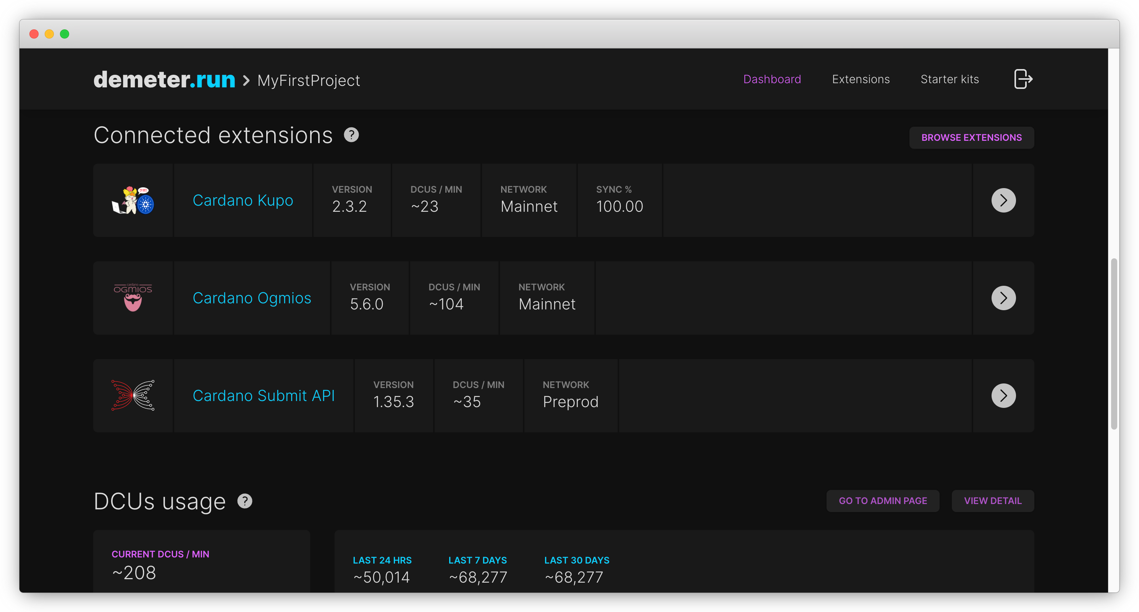
Task: Click the Cardano Ogmios logo icon
Action: pyautogui.click(x=133, y=298)
